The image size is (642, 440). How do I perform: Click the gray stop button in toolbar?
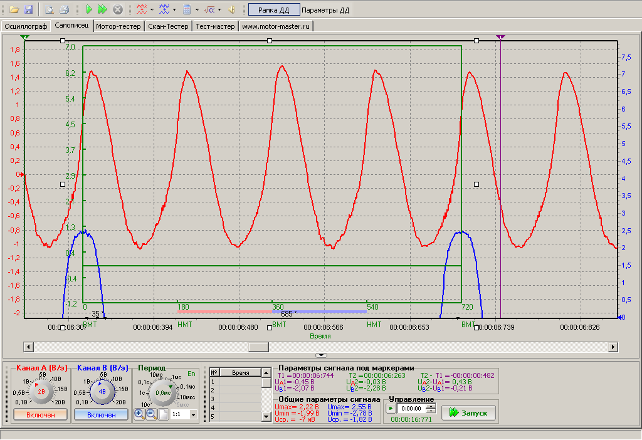click(117, 9)
